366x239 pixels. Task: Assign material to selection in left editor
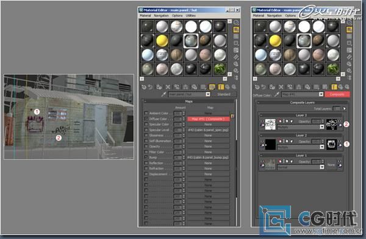159,87
